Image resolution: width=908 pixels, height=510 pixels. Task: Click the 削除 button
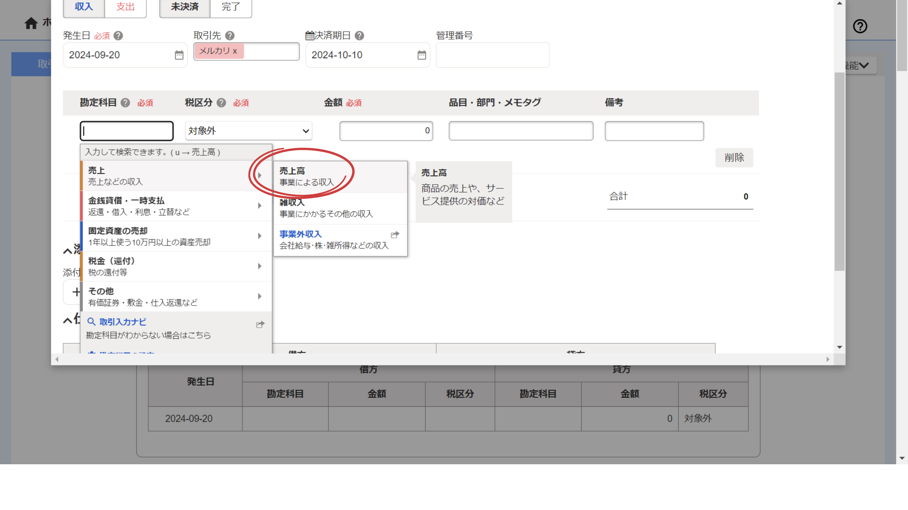pyautogui.click(x=734, y=157)
